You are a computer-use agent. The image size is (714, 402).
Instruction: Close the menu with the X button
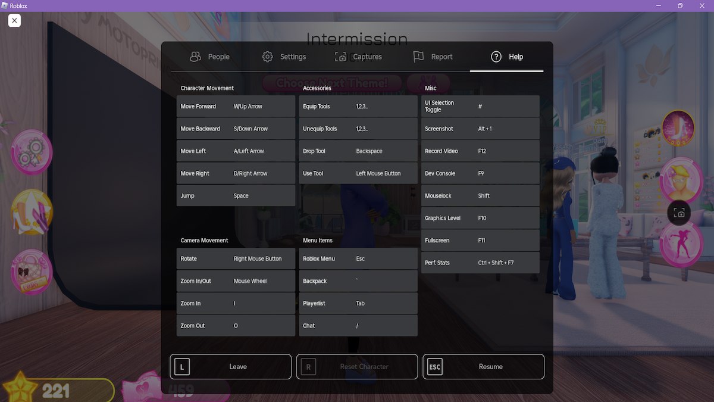pos(14,20)
